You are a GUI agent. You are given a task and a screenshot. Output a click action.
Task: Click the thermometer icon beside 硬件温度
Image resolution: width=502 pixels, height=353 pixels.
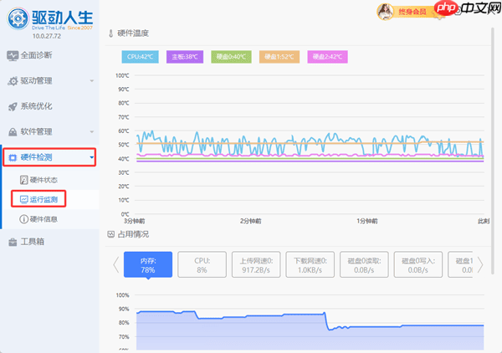111,33
